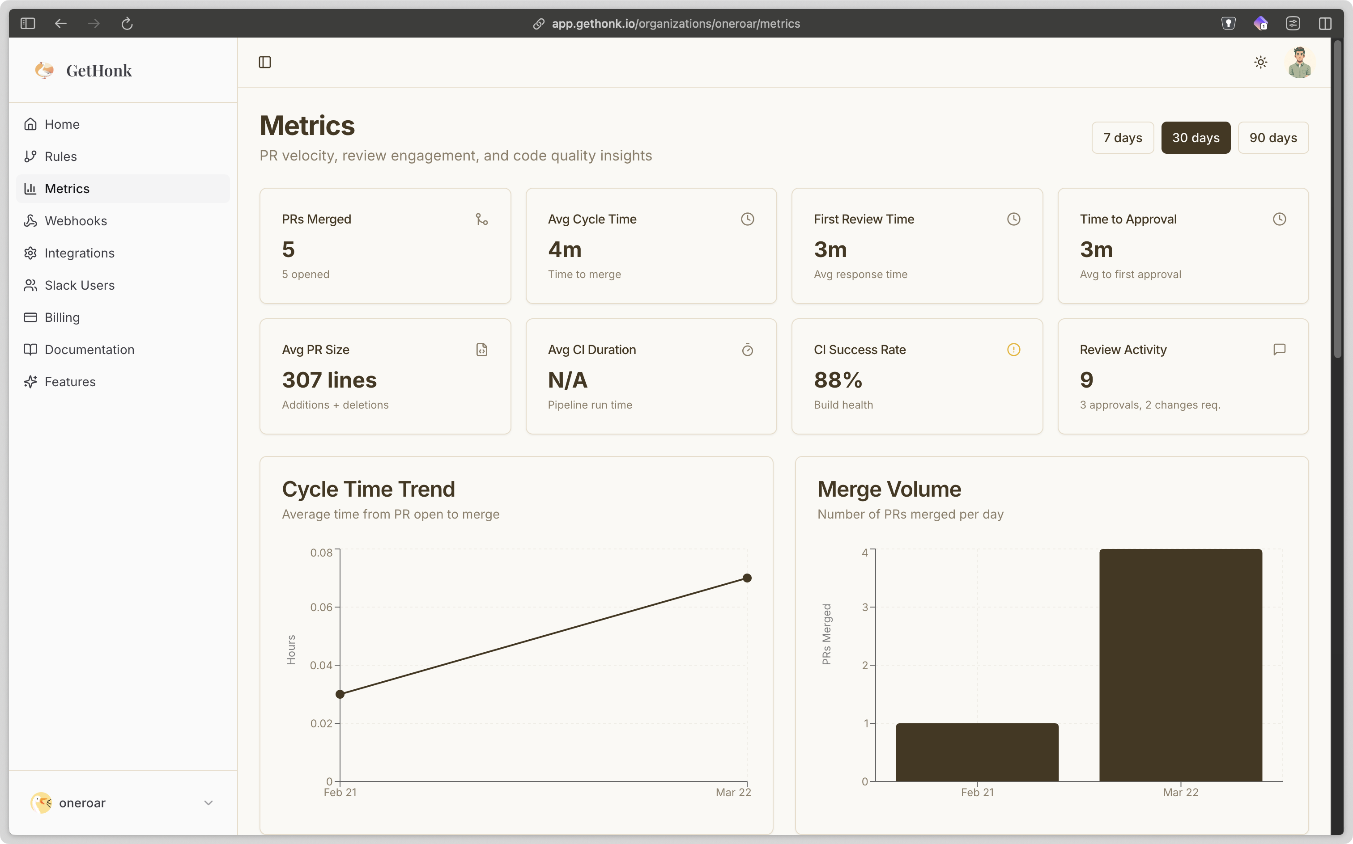This screenshot has height=844, width=1353.
Task: Open Slack Users in the sidebar
Action: (x=123, y=285)
